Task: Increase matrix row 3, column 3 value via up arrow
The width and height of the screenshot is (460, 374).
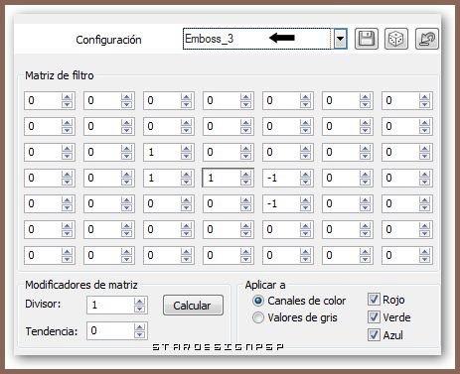Action: click(186, 148)
